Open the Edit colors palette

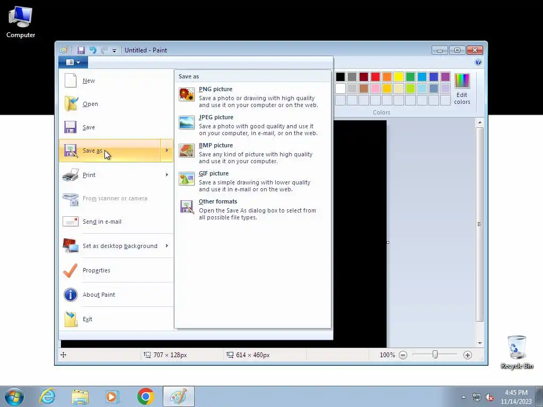point(462,89)
